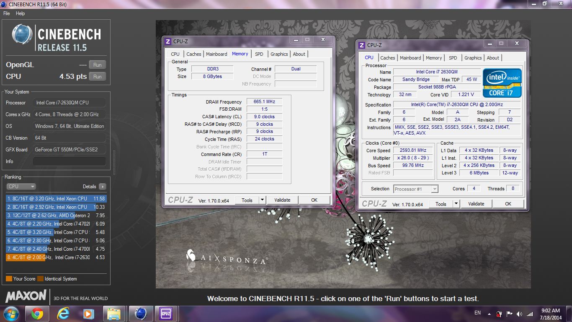Click the DRAM Frequency 665.1 MHz value
The height and width of the screenshot is (322, 572).
point(264,102)
